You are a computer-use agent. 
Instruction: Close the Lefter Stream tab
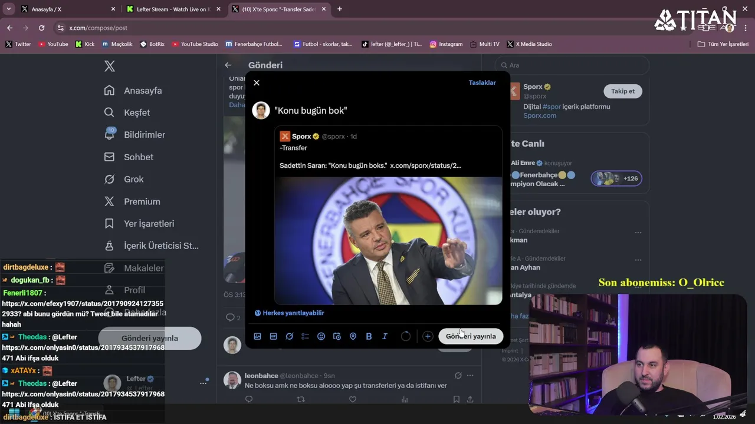coord(218,9)
